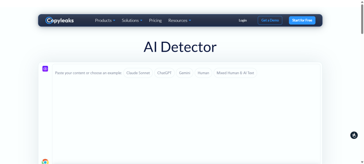
Task: Click the 'Paste your content or choose an example:' text
Action: 89,73
